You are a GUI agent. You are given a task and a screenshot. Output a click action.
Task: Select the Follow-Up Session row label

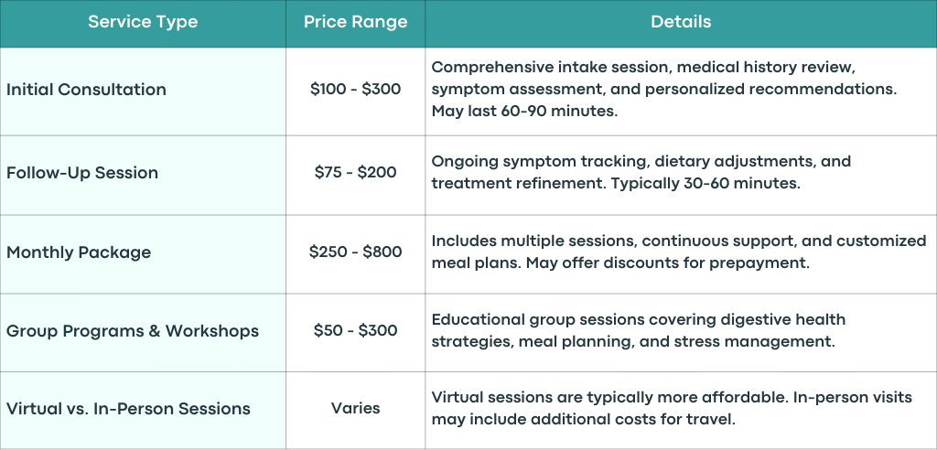[82, 173]
